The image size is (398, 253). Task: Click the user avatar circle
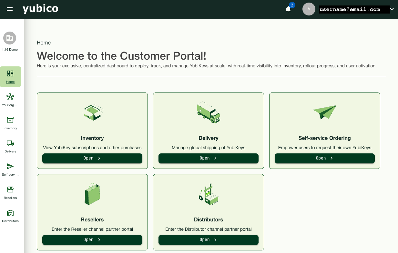click(309, 9)
